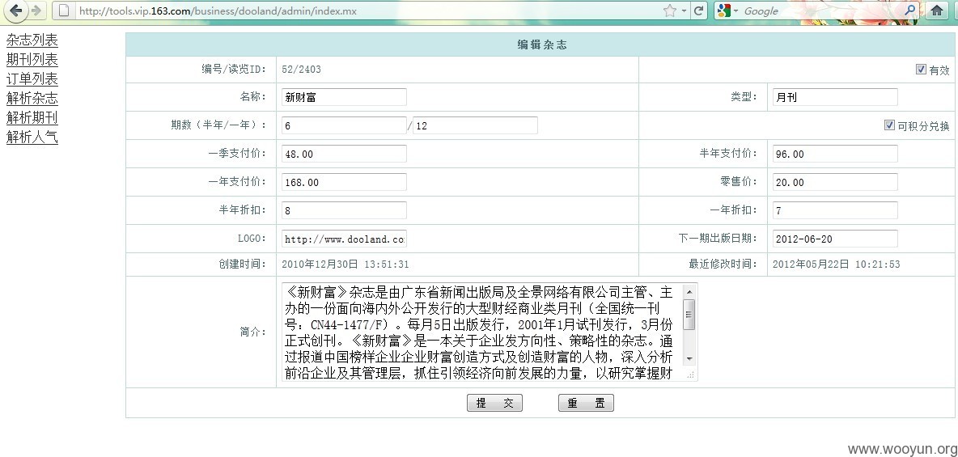958x457 pixels.
Task: Click the 一年支付价 field 168.00
Action: tap(344, 182)
